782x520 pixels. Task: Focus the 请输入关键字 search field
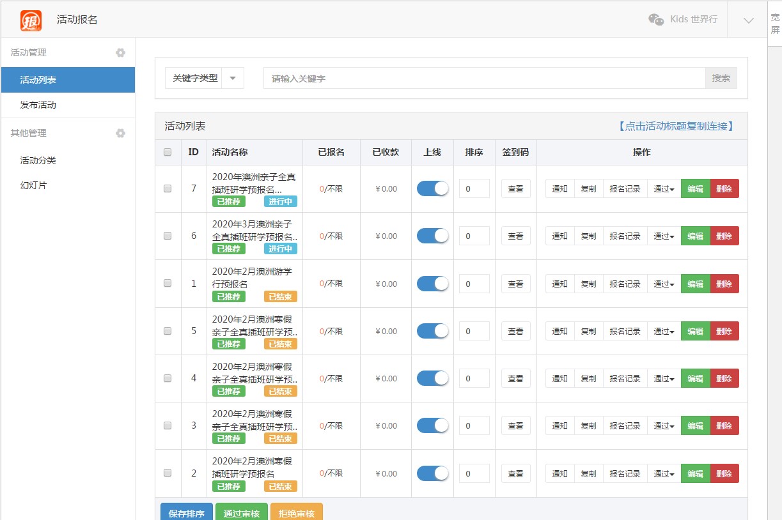485,78
